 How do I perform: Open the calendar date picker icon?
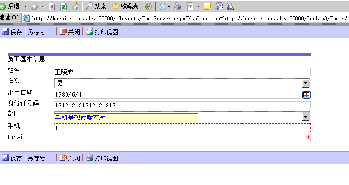pyautogui.click(x=306, y=95)
